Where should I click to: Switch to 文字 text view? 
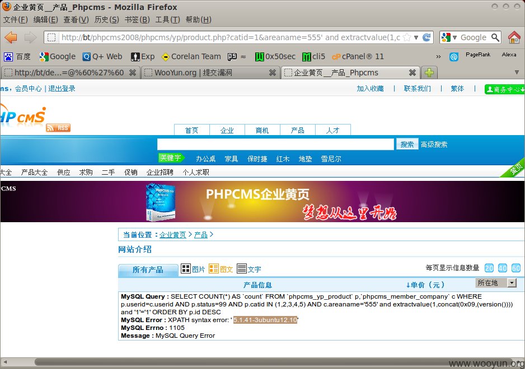(249, 269)
